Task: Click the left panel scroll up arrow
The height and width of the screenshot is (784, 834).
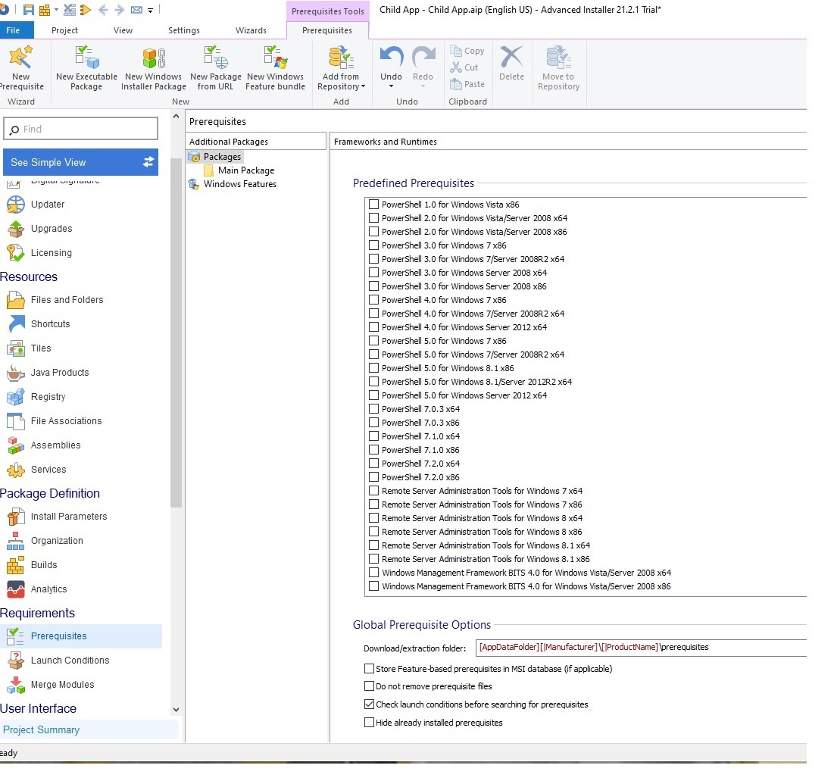Action: coord(176,116)
